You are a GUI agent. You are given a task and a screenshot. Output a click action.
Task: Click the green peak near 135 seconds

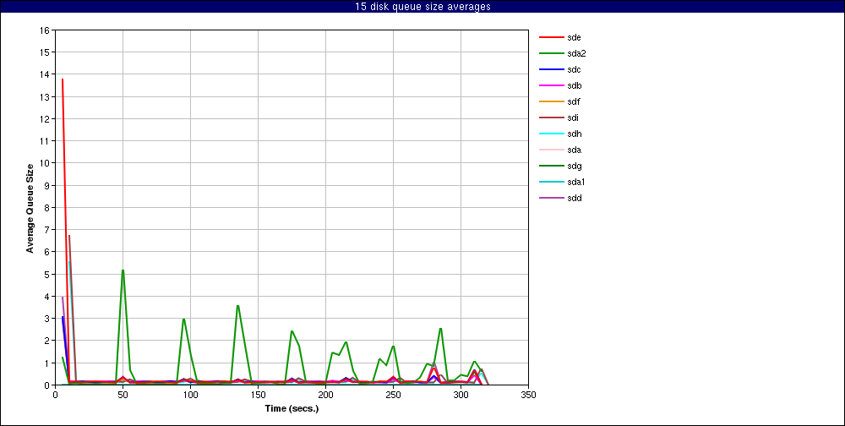[237, 306]
